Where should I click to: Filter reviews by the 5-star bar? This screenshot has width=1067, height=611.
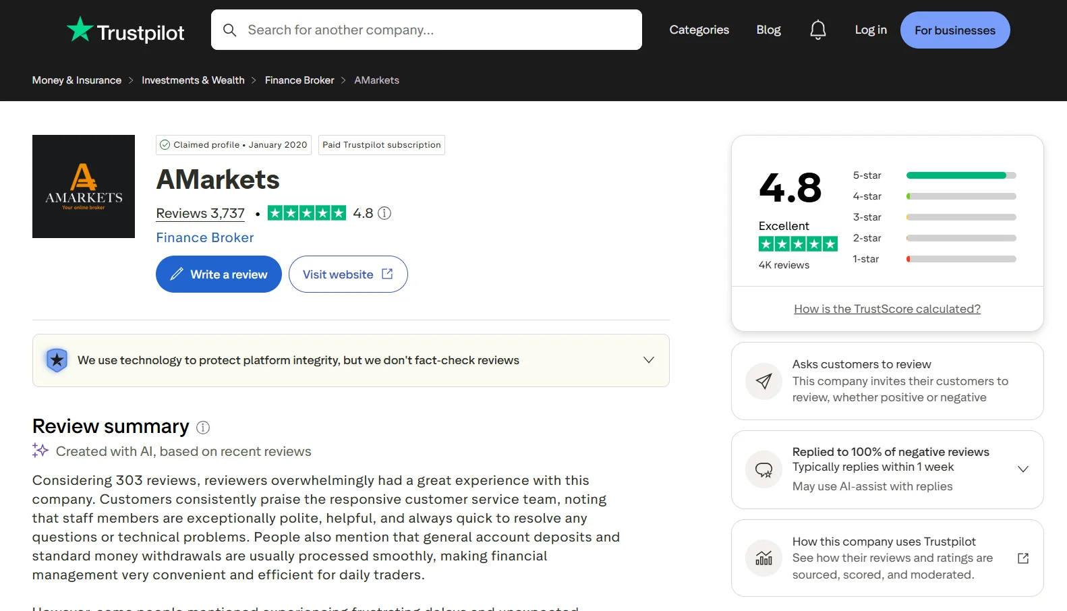click(961, 175)
